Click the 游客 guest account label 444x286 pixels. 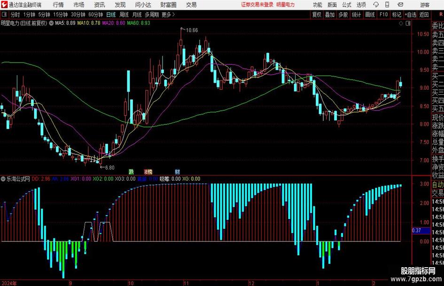coord(425,5)
